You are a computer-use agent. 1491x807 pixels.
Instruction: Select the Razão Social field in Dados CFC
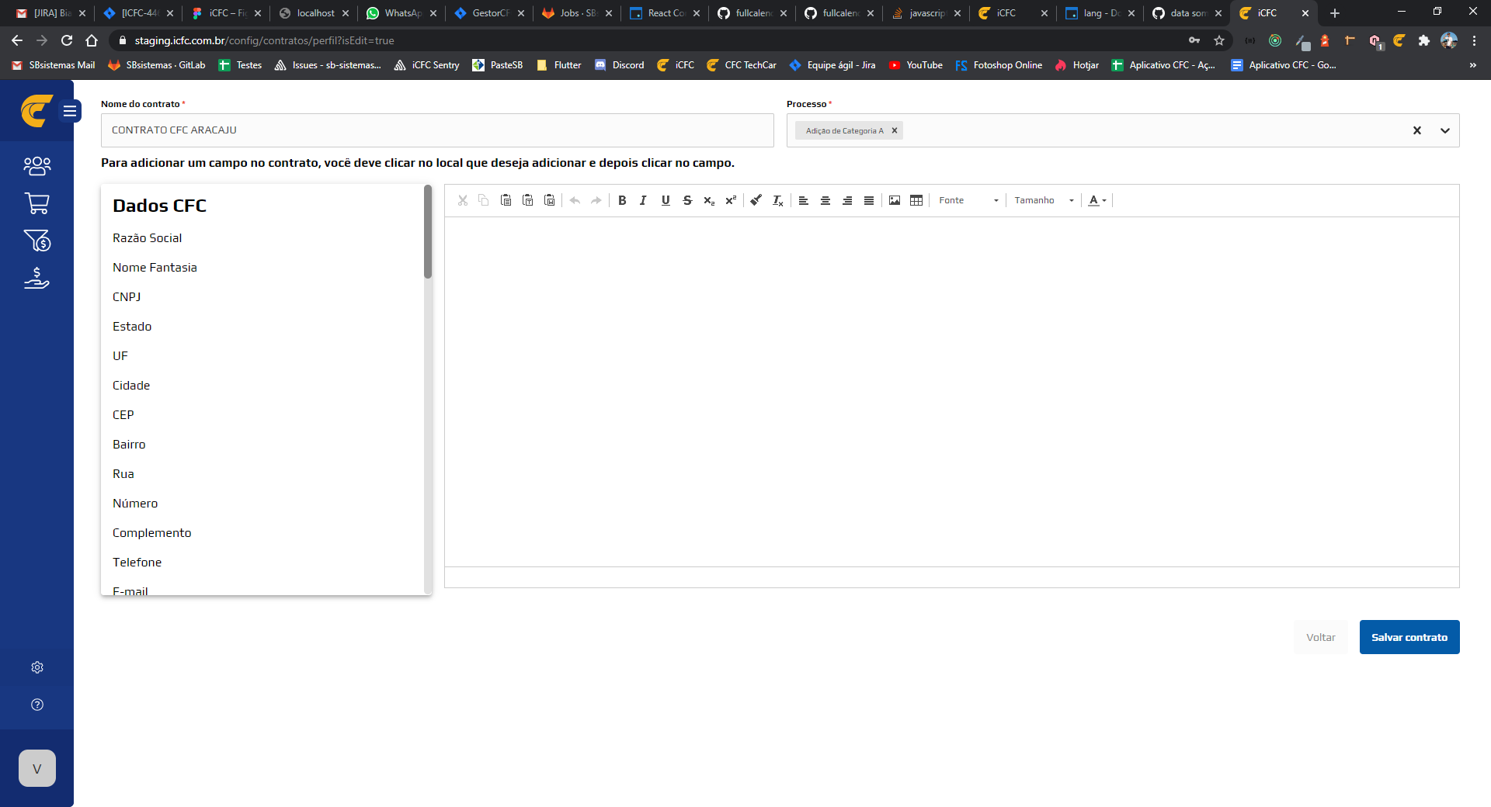tap(147, 238)
